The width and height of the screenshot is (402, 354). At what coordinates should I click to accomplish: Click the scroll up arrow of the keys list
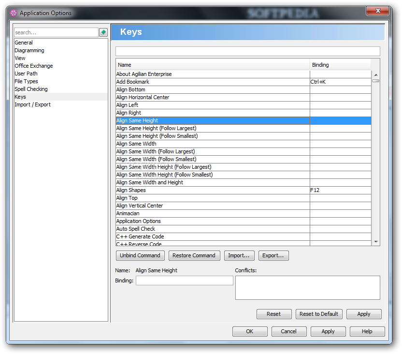point(376,75)
